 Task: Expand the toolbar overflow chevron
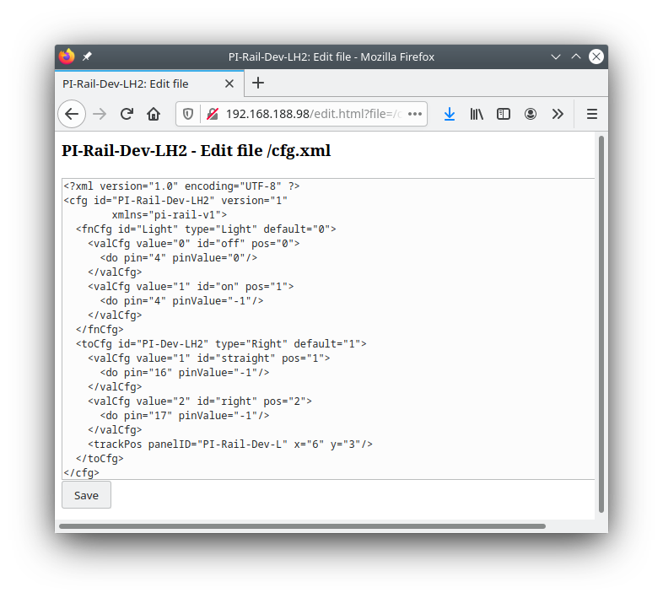pyautogui.click(x=558, y=114)
